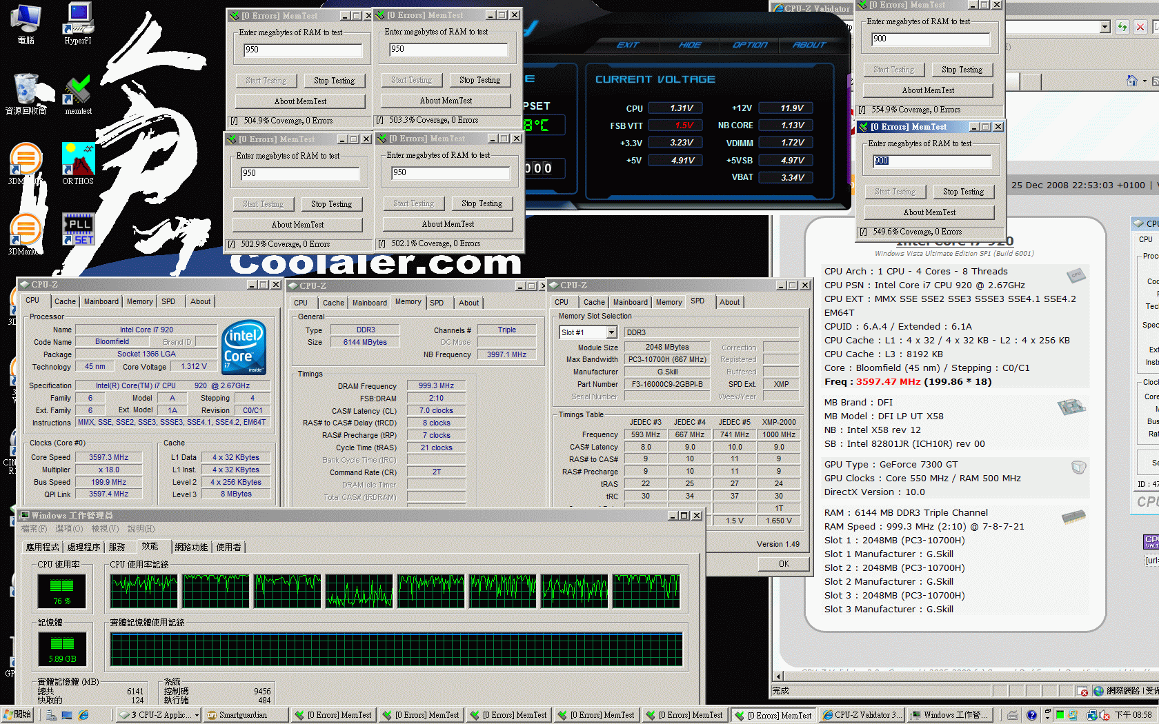This screenshot has width=1159, height=724.
Task: Click the Internet Explorer quick launch icon
Action: coord(83,715)
